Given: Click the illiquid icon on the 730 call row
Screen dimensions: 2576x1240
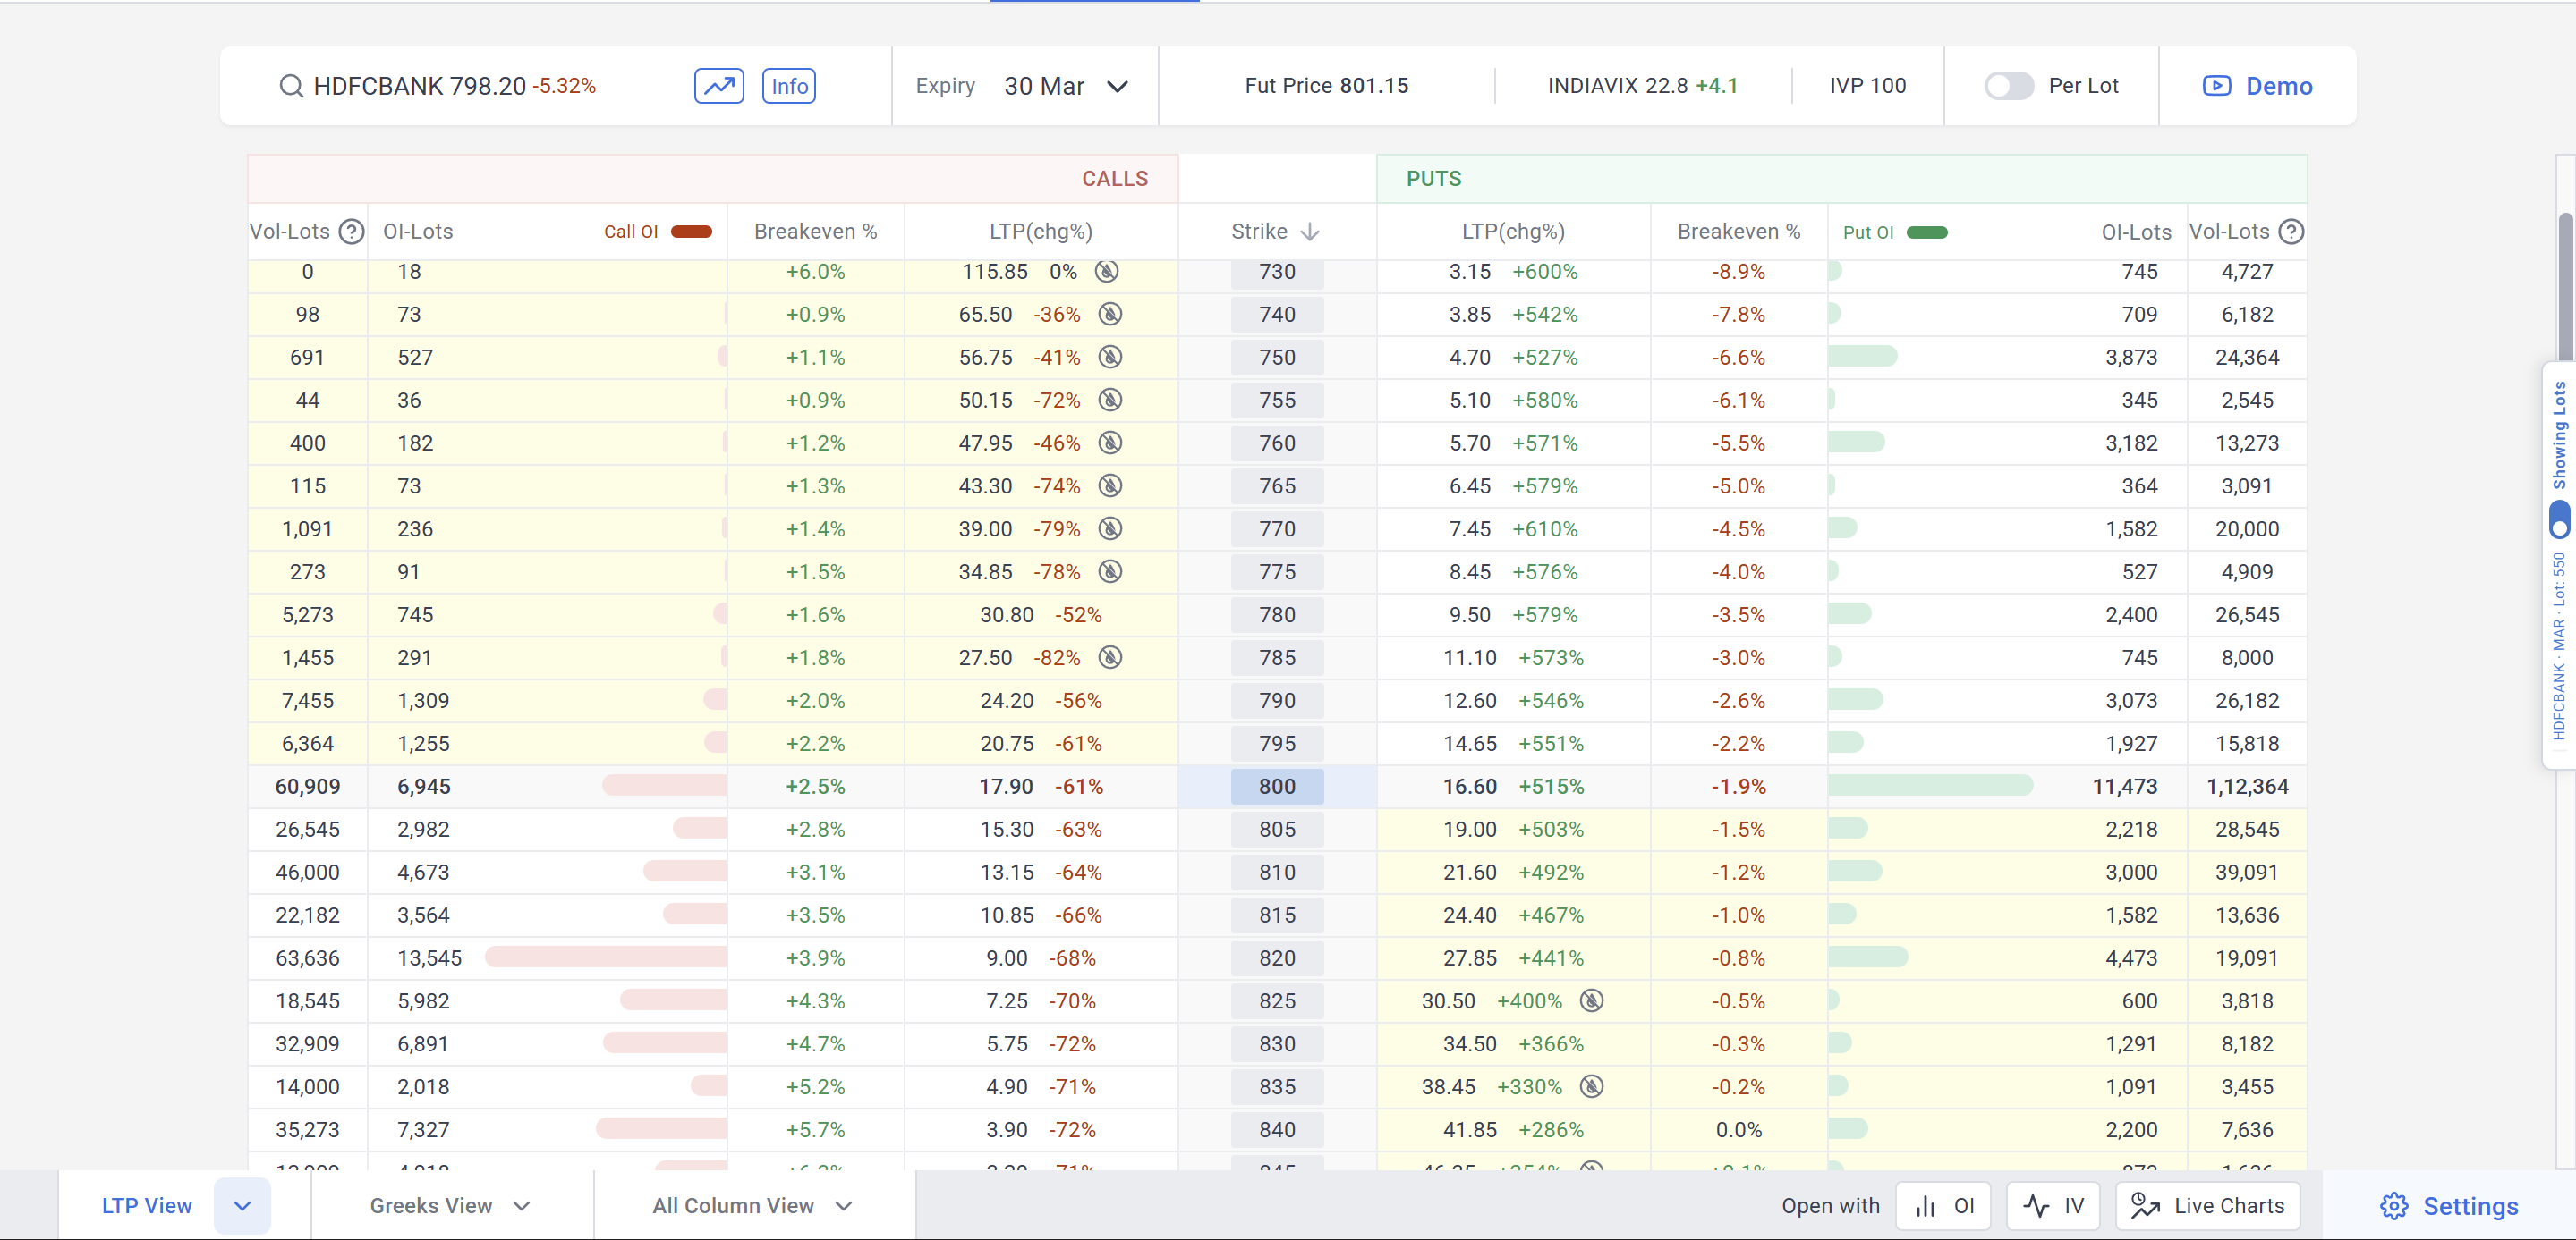Looking at the screenshot, I should point(1106,272).
